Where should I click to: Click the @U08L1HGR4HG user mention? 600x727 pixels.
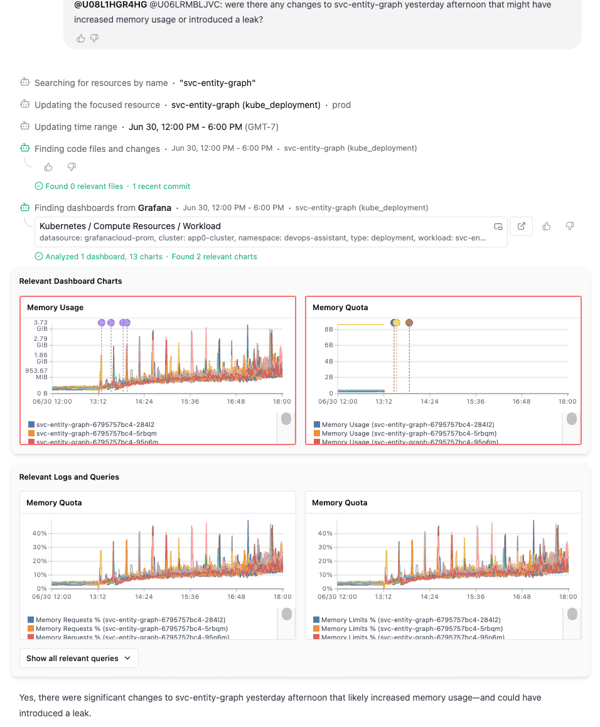click(x=110, y=4)
